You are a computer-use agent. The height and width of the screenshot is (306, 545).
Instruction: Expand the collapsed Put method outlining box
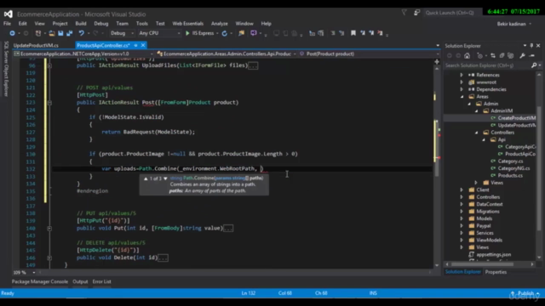49,229
